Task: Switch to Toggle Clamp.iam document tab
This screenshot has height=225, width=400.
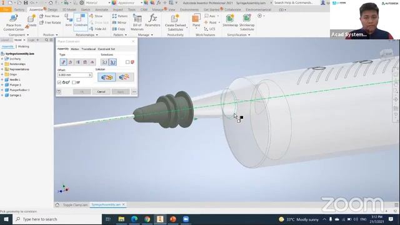Action: point(75,205)
